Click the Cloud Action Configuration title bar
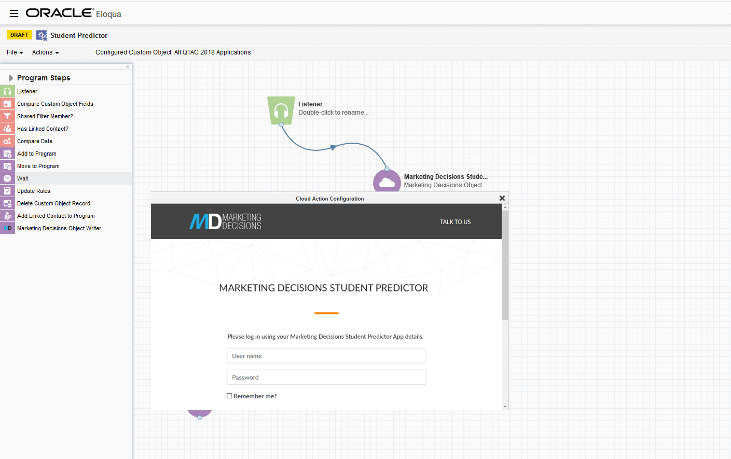Image resolution: width=731 pixels, height=459 pixels. tap(330, 199)
